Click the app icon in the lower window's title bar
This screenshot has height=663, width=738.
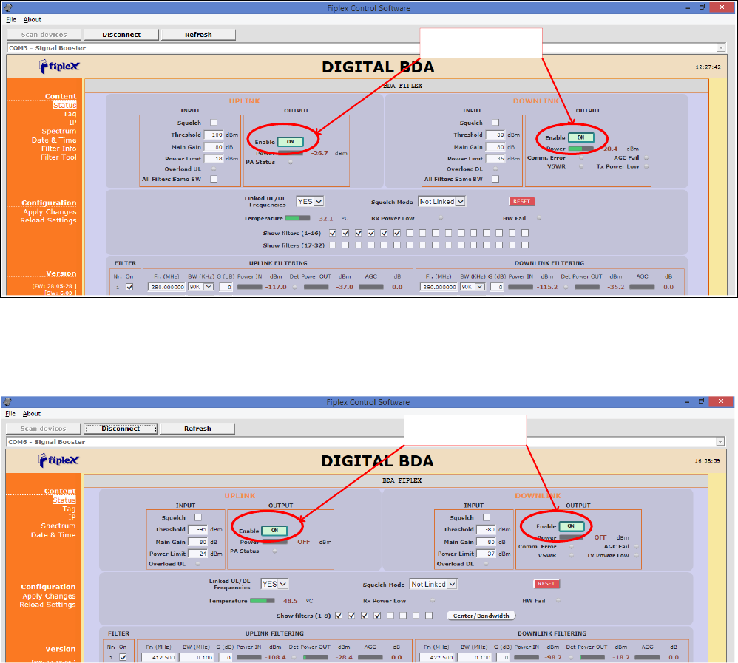[7, 401]
